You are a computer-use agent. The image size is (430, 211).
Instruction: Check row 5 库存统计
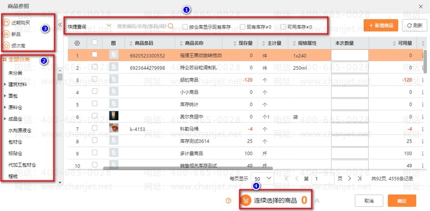coord(95,103)
